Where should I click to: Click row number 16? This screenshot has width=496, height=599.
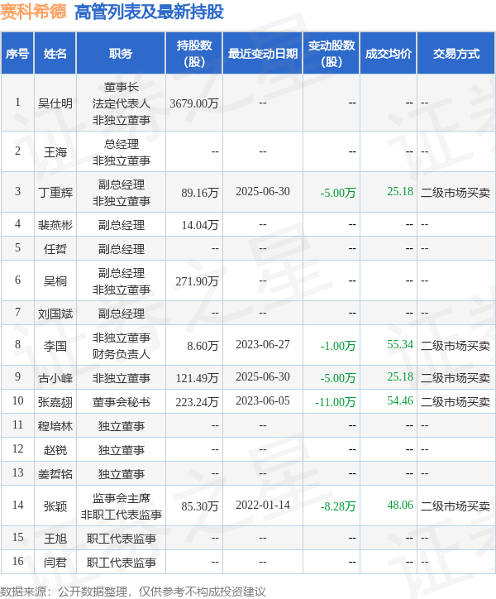(x=17, y=561)
